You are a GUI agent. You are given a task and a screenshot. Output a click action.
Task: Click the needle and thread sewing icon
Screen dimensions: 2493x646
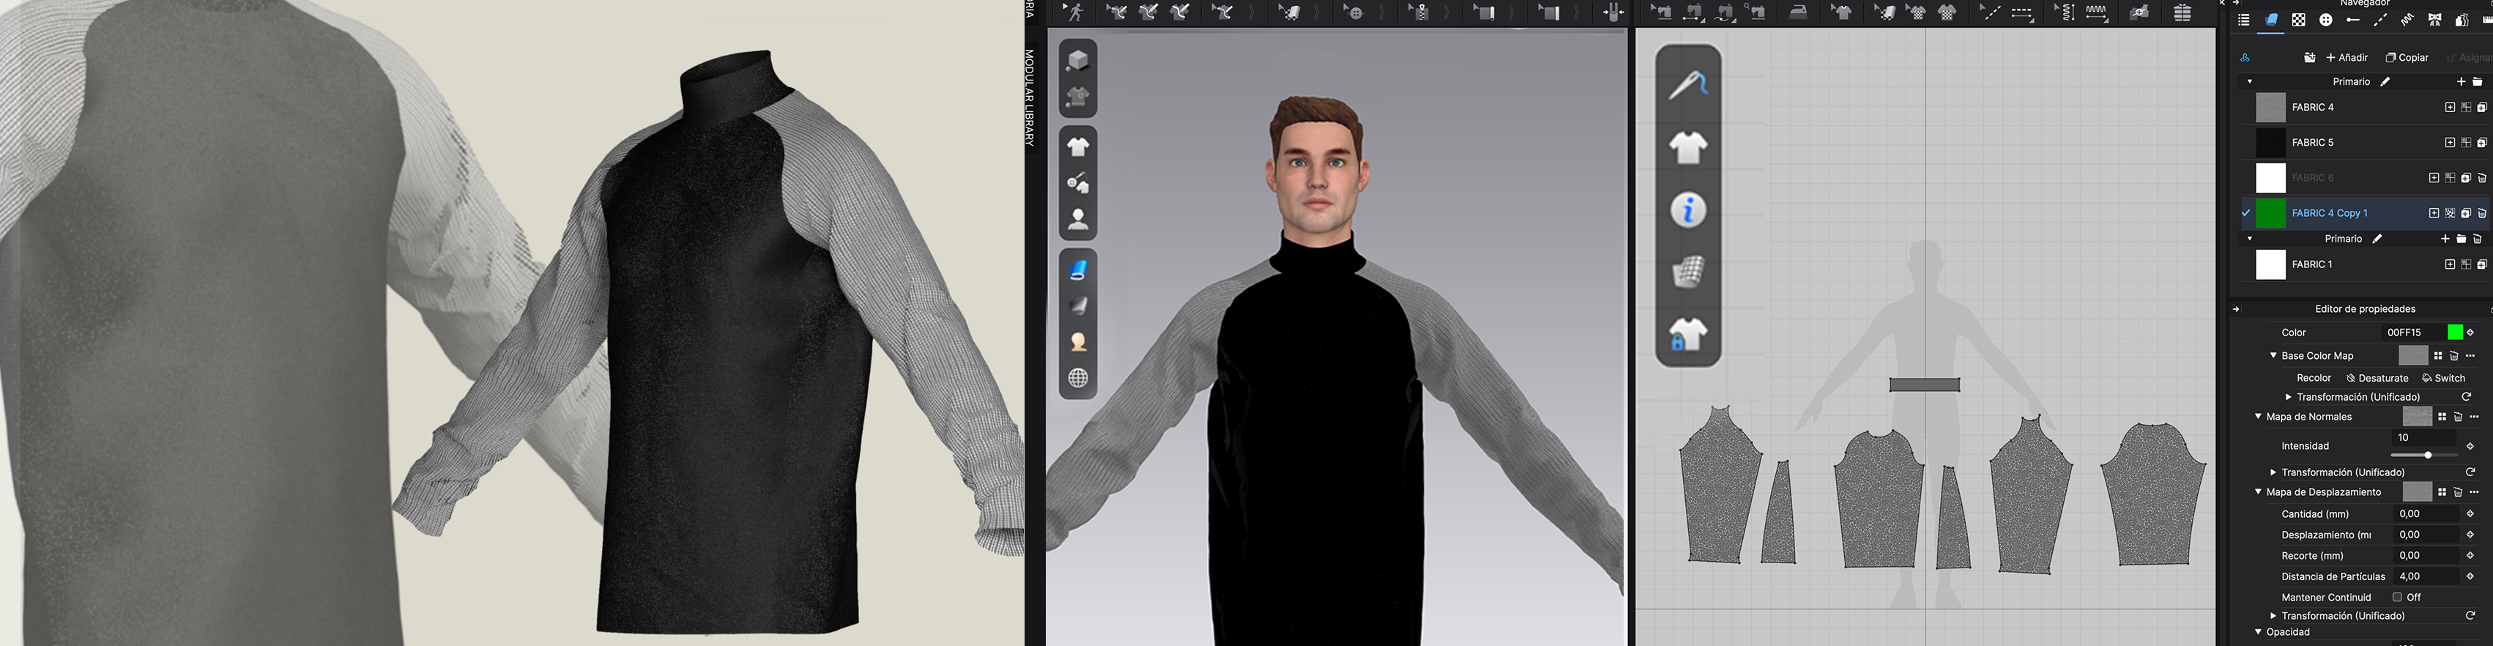[1688, 84]
